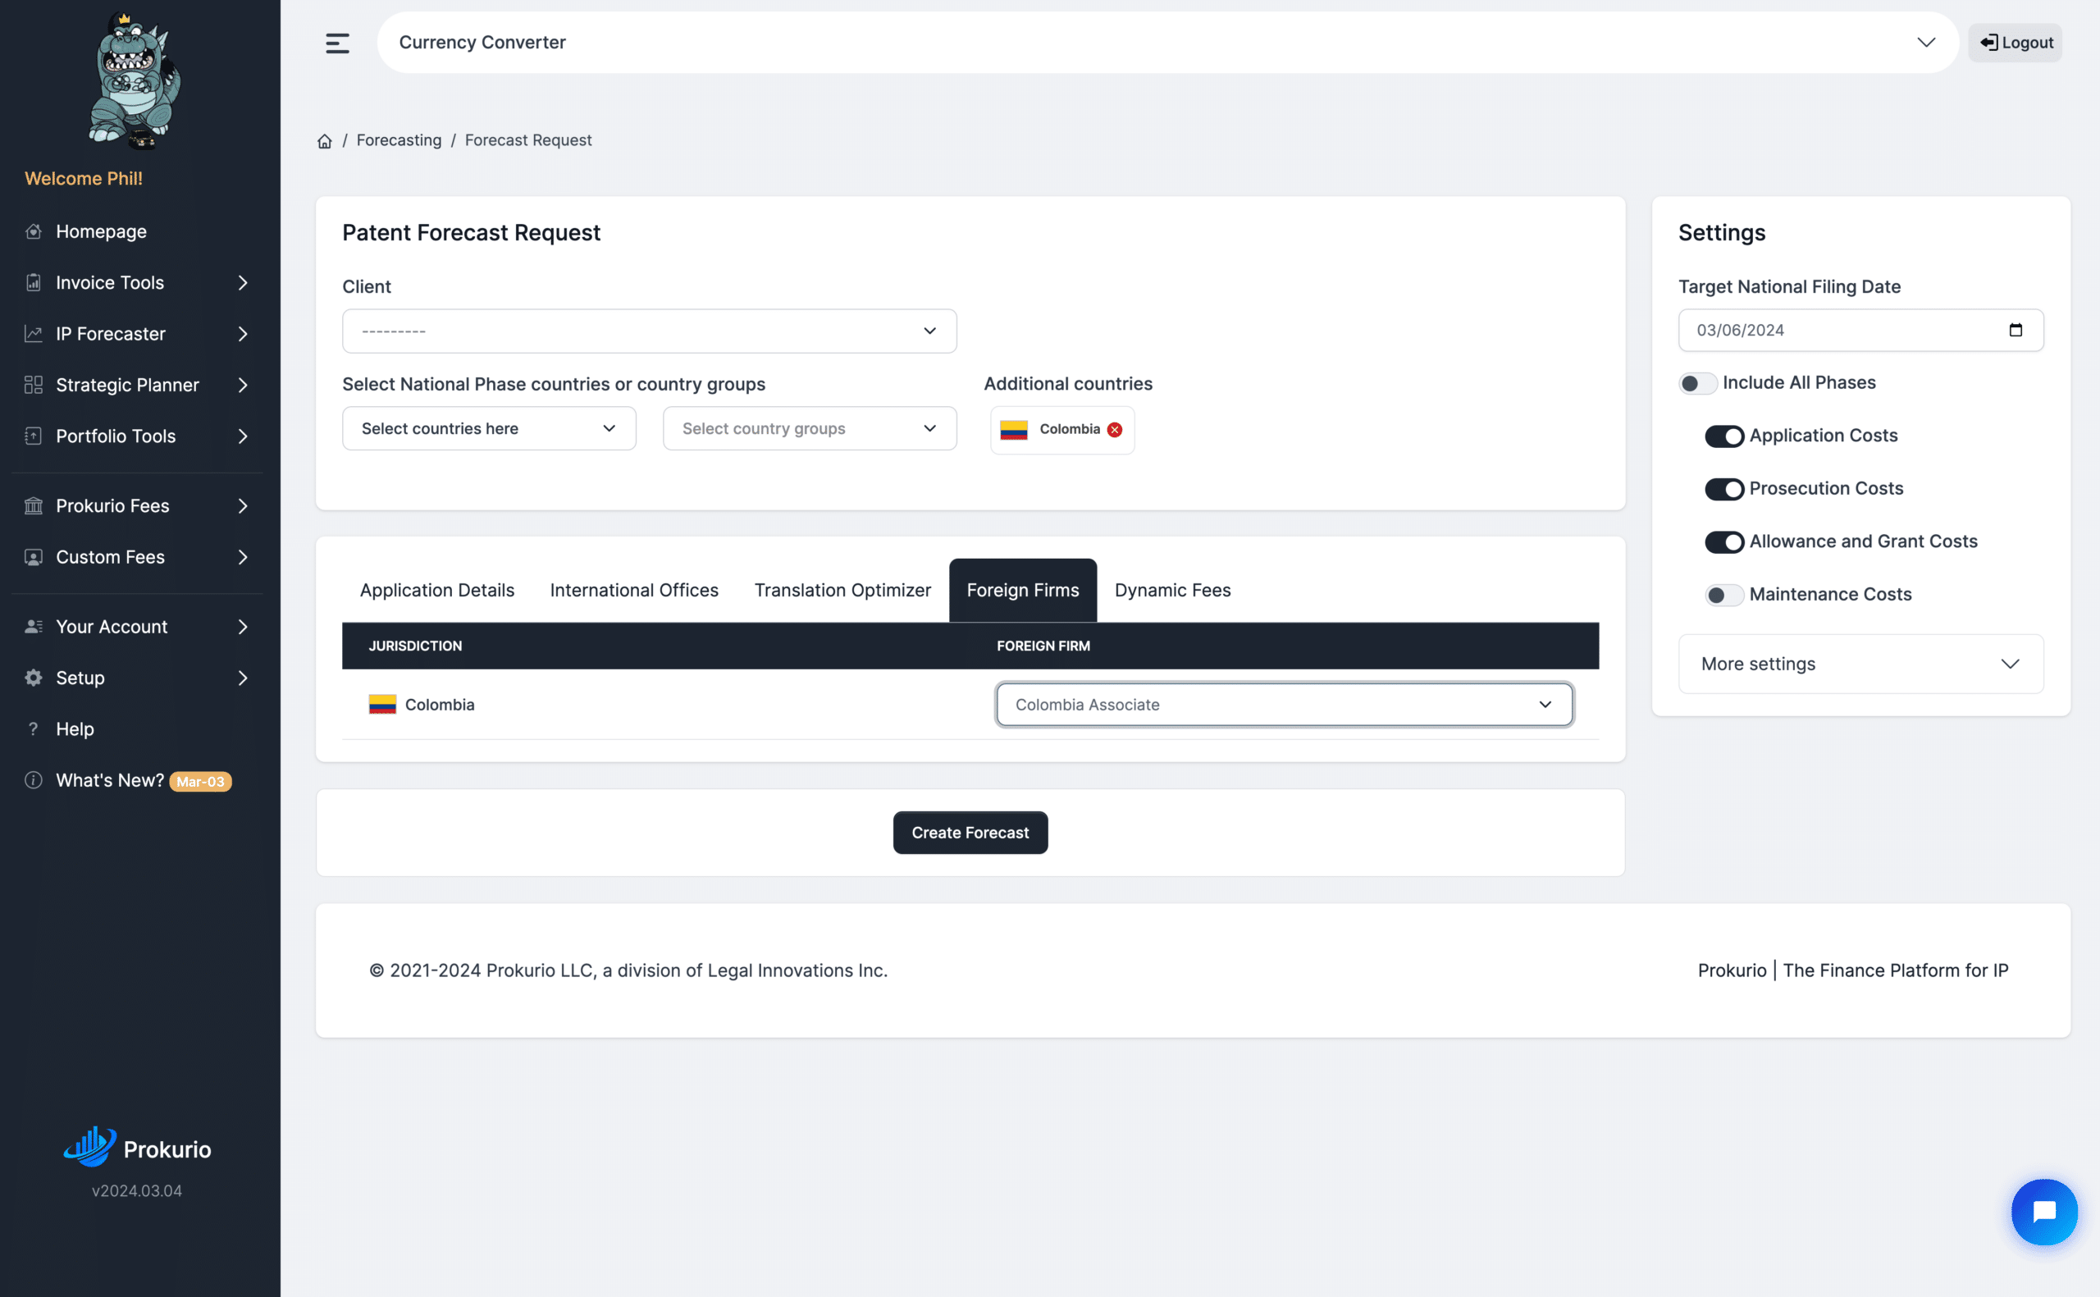2100x1297 pixels.
Task: Click the Create Forecast button
Action: (x=970, y=833)
